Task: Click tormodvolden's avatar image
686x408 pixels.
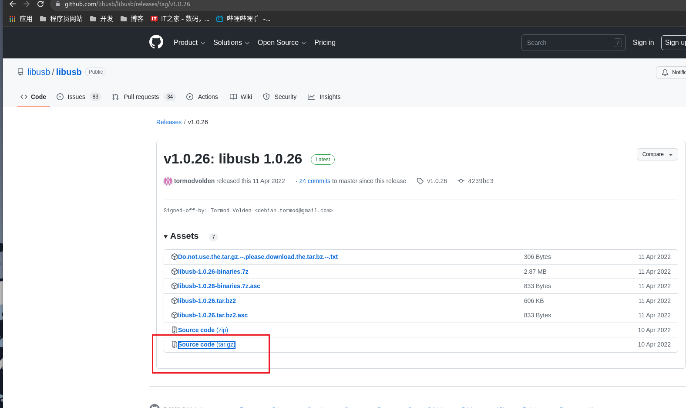Action: click(x=168, y=181)
